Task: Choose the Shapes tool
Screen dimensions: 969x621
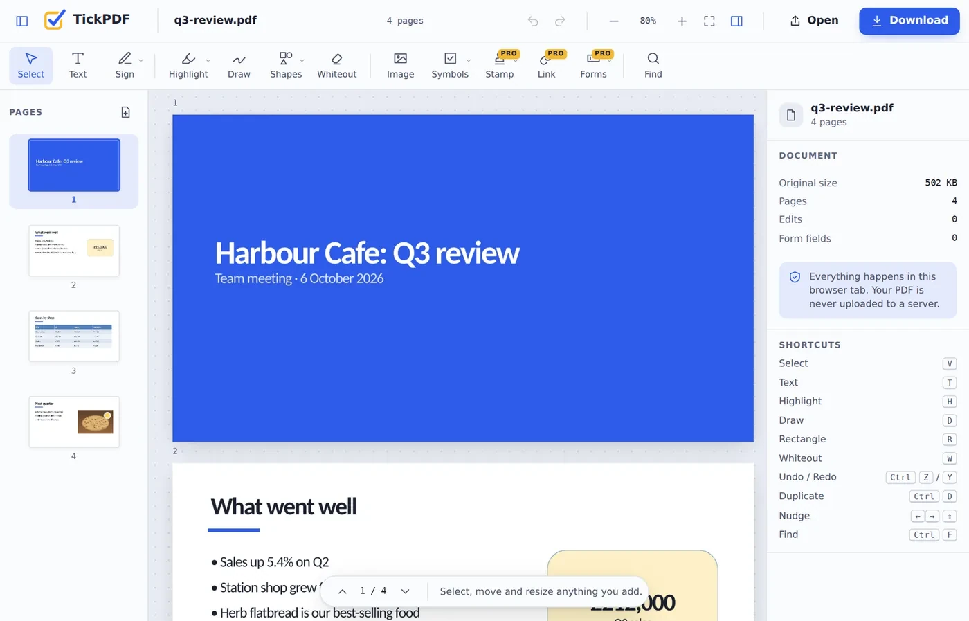Action: coord(286,65)
